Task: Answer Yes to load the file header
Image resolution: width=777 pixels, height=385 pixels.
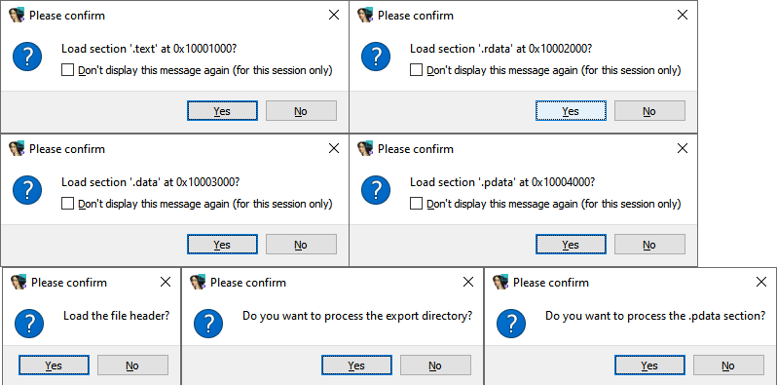Action: [x=54, y=366]
